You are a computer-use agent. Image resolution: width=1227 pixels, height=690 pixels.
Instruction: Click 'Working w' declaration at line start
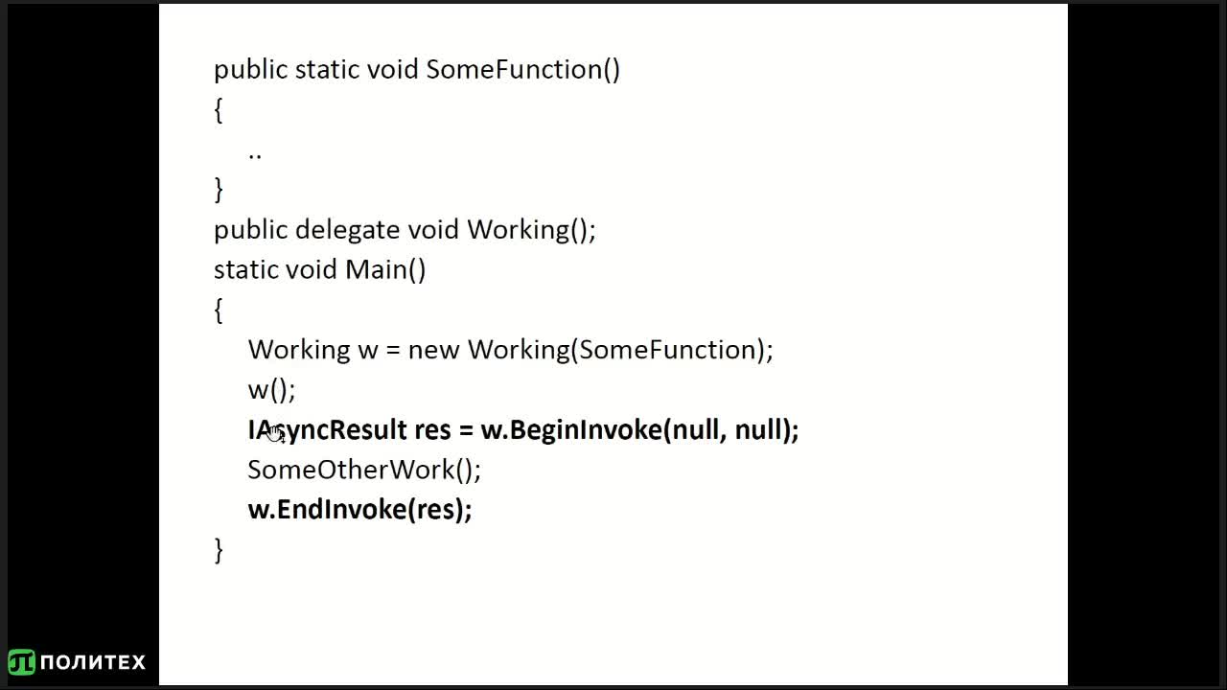click(313, 350)
